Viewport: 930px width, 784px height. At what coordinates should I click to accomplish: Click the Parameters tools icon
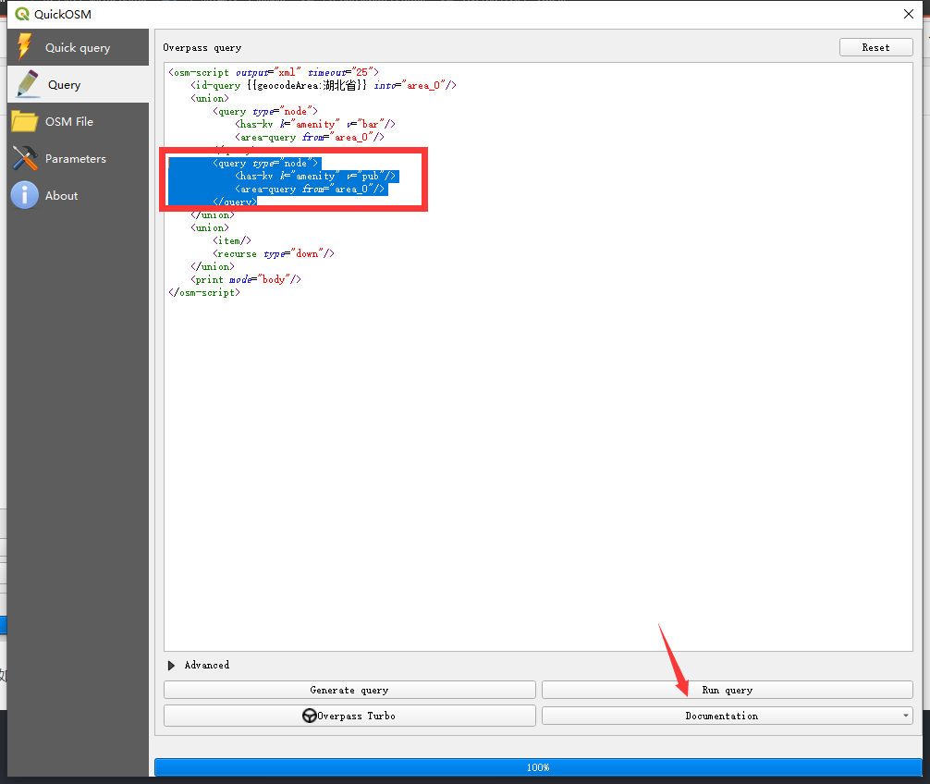point(24,158)
